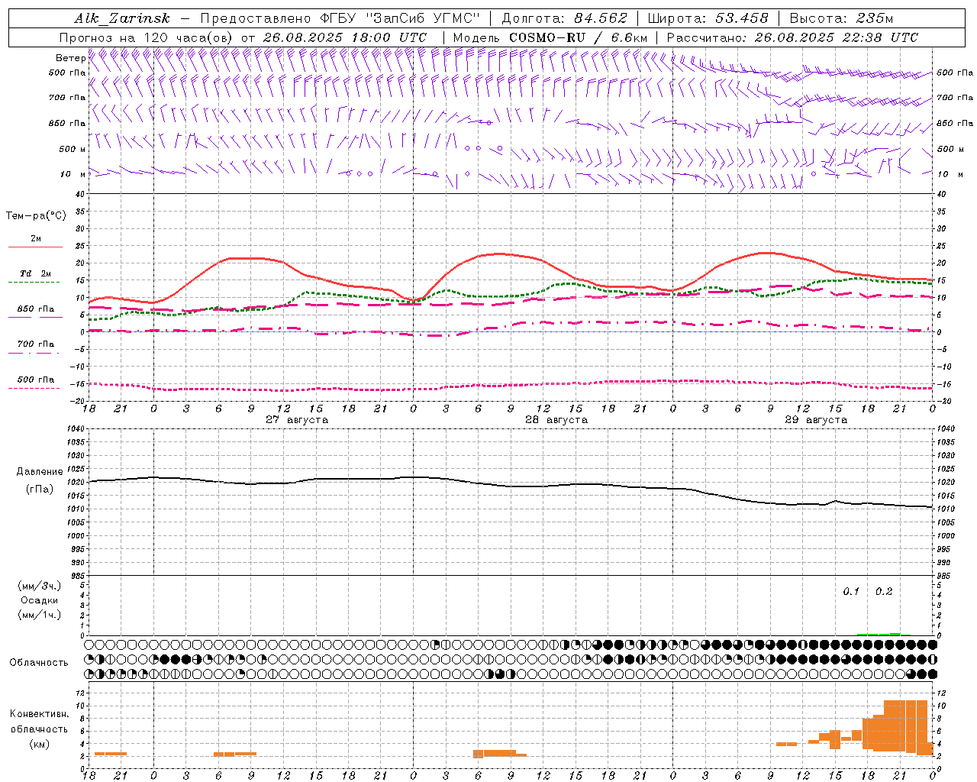Click the (мм/3ч.) precipitation unit label
Screen dimensions: 977x782
(x=40, y=586)
